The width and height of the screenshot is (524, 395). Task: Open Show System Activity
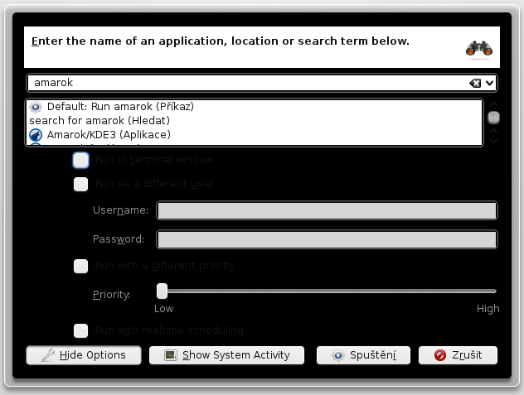point(226,355)
